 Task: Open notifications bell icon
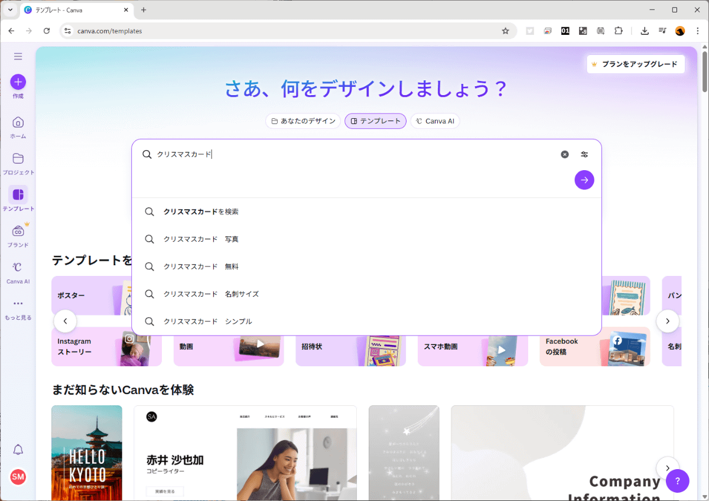coord(18,450)
